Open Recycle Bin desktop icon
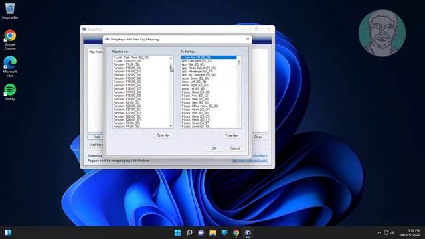Viewport: 425px width, 239px height. [10, 11]
